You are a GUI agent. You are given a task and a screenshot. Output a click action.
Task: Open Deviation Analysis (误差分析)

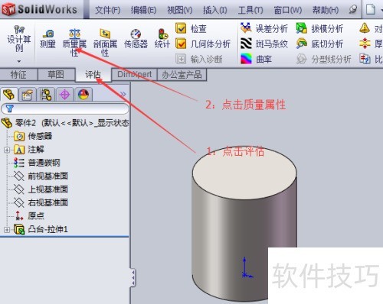264,28
